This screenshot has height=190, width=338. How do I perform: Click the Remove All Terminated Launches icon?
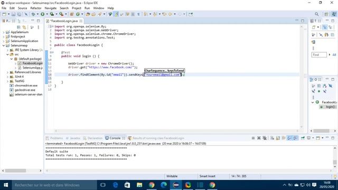click(265, 138)
